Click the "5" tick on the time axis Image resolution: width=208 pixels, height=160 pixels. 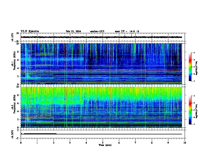(x=103, y=143)
